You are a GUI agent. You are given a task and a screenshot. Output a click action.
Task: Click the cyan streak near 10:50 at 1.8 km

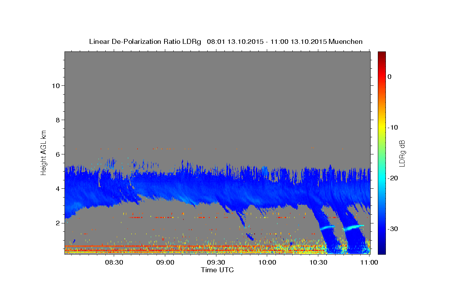(353, 228)
